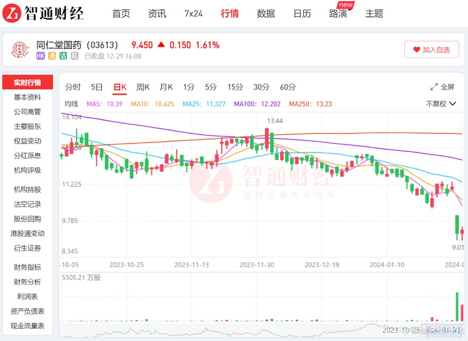
Task: Open 资产负债表 in the sidebar
Action: click(x=28, y=311)
